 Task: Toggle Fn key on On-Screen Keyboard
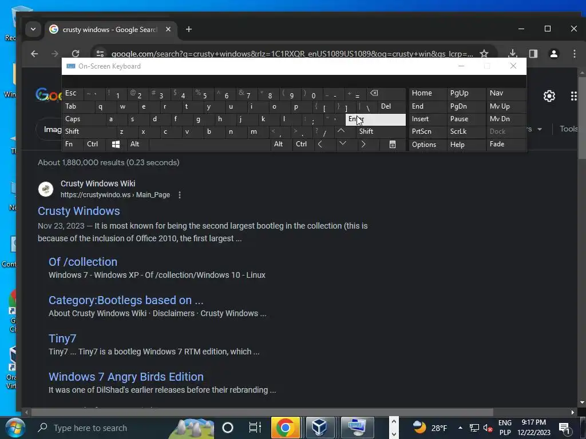(x=73, y=145)
